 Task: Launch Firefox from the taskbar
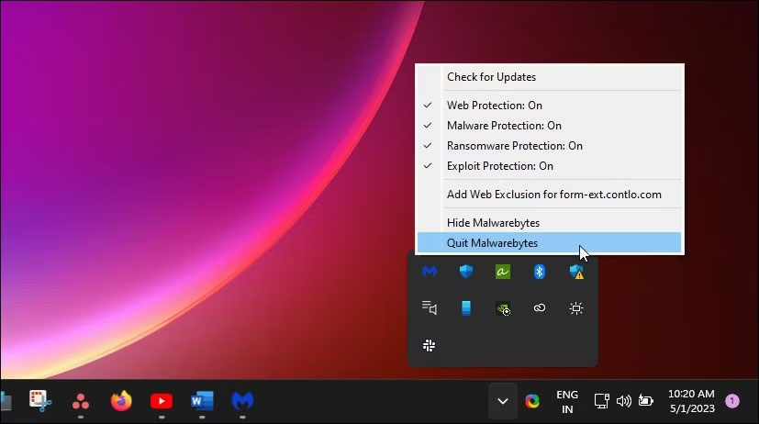pos(121,401)
